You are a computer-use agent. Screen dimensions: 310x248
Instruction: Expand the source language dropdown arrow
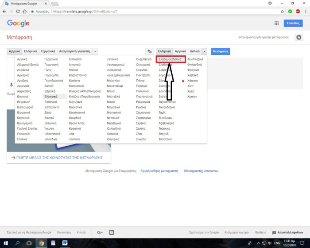[95, 51]
